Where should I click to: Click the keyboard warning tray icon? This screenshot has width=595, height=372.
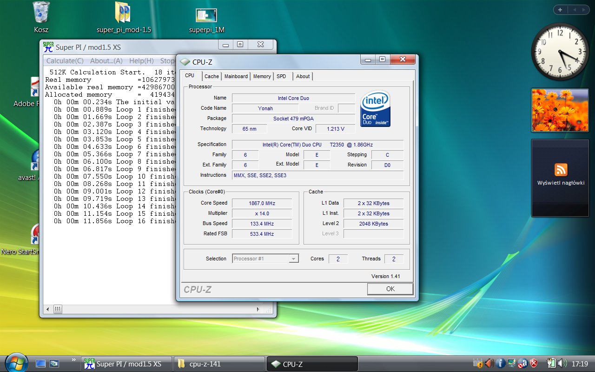coord(478,363)
